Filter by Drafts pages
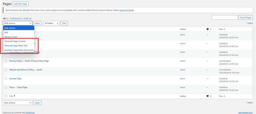The height and width of the screenshot is (114, 256). pos(27,18)
